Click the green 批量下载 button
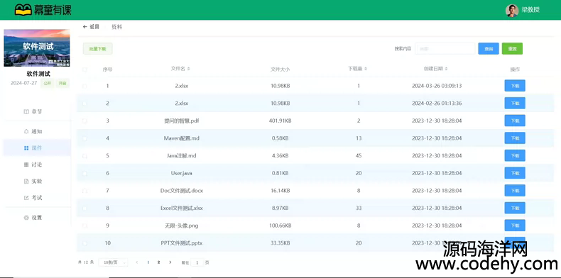The image size is (561, 278). coord(98,49)
